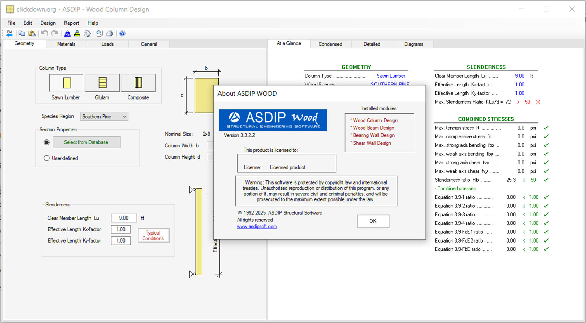
Task: Open the Design menu
Action: click(x=48, y=23)
